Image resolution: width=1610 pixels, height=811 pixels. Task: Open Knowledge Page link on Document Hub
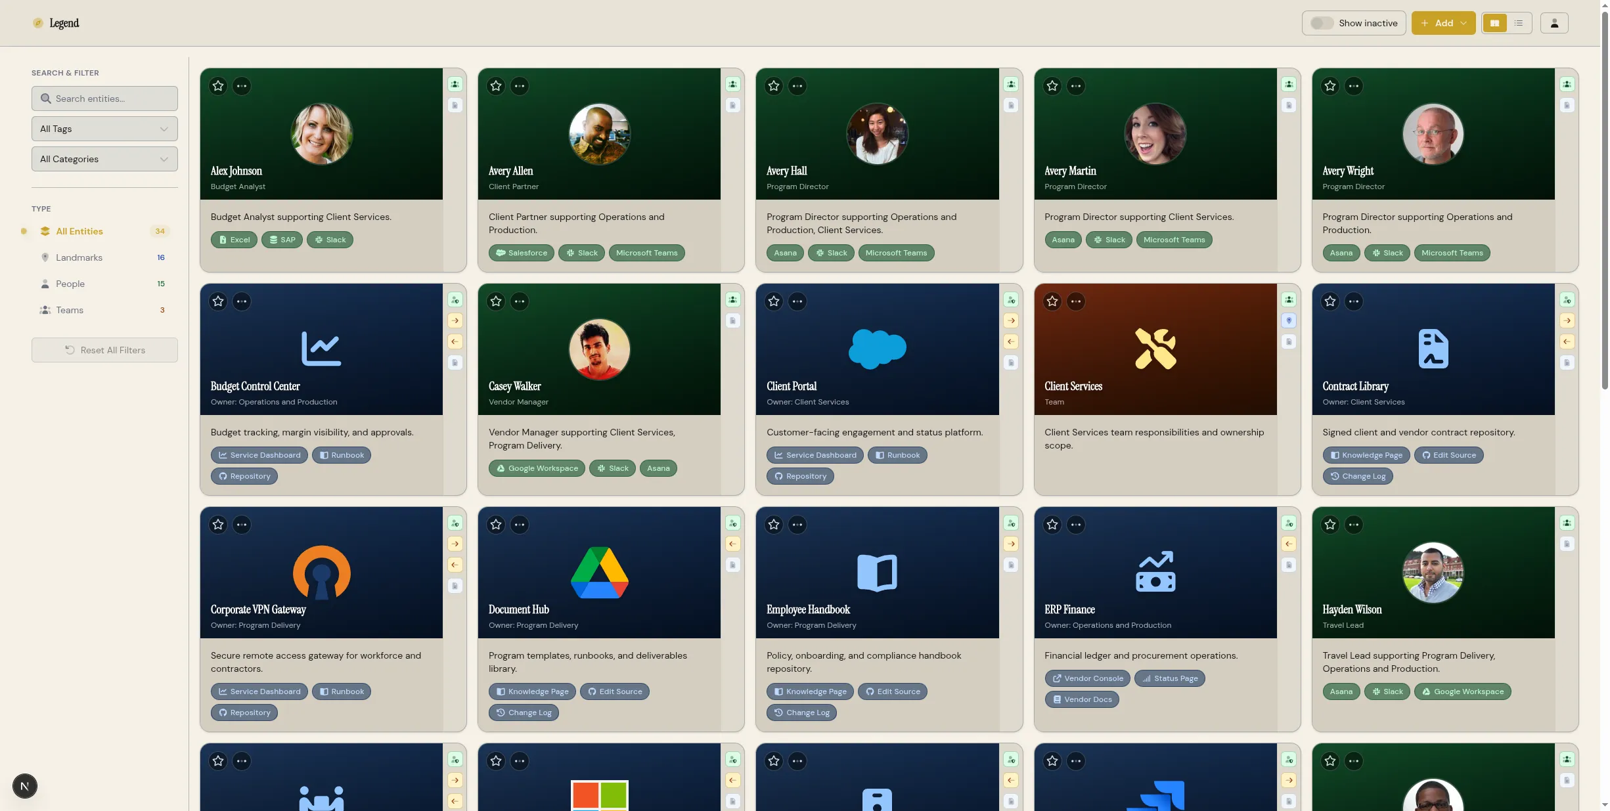tap(532, 691)
